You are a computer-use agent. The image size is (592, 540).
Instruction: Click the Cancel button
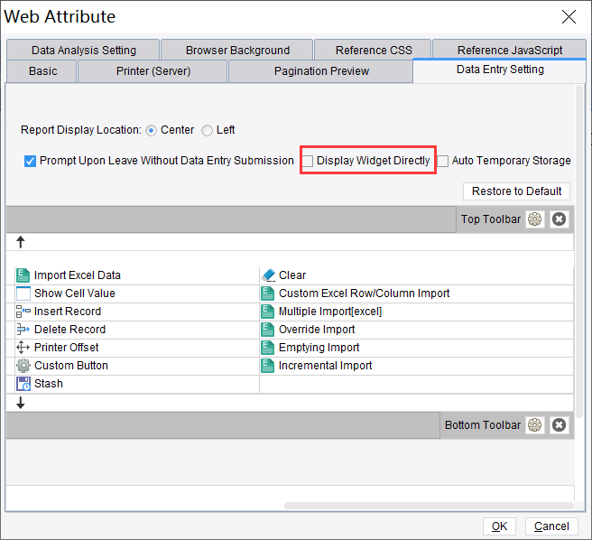[551, 526]
